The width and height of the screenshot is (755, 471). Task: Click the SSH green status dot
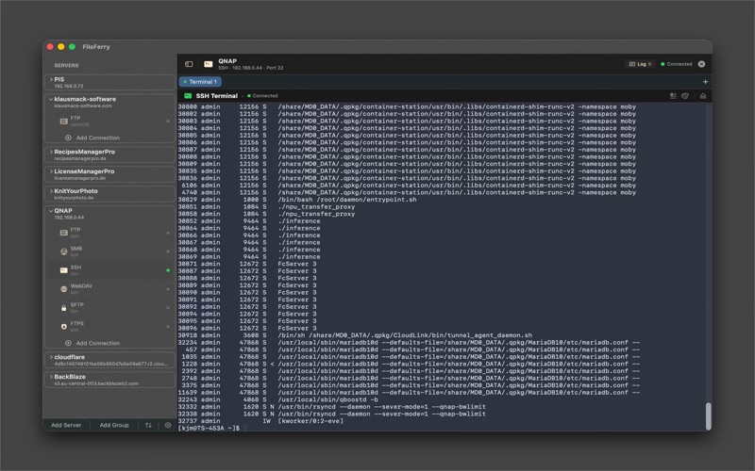[x=168, y=270]
